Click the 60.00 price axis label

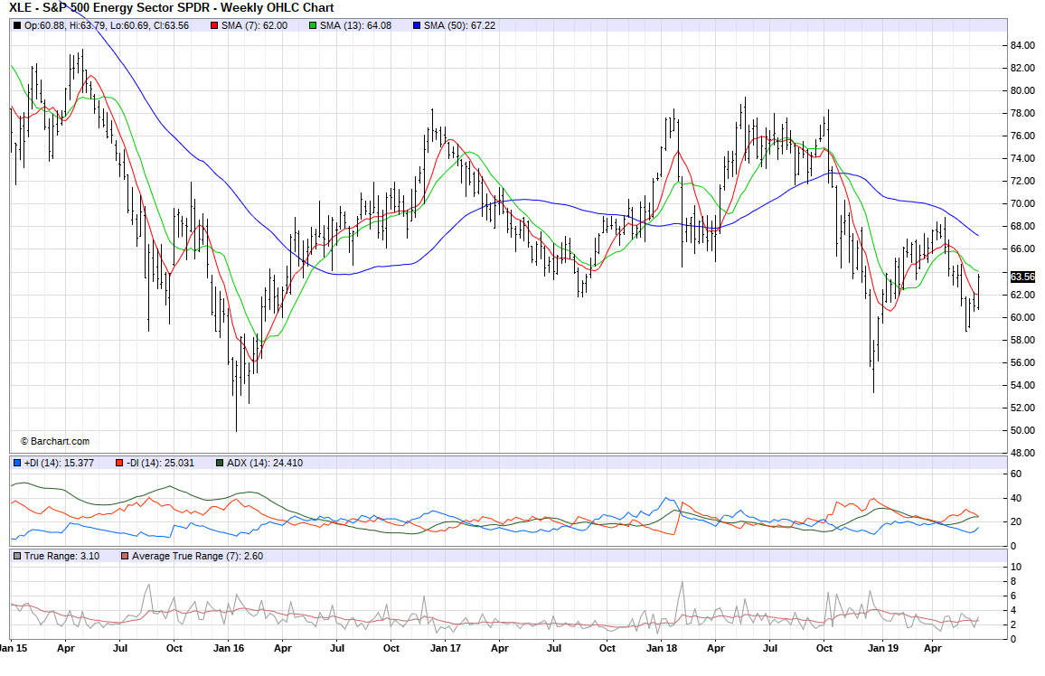pos(1023,318)
